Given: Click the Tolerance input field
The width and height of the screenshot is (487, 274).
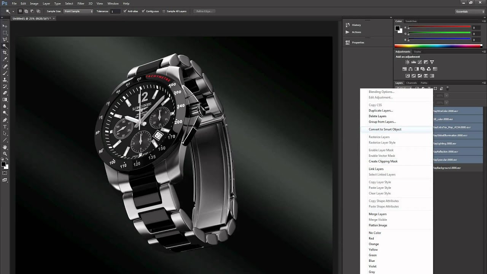Looking at the screenshot, I should pyautogui.click(x=115, y=11).
